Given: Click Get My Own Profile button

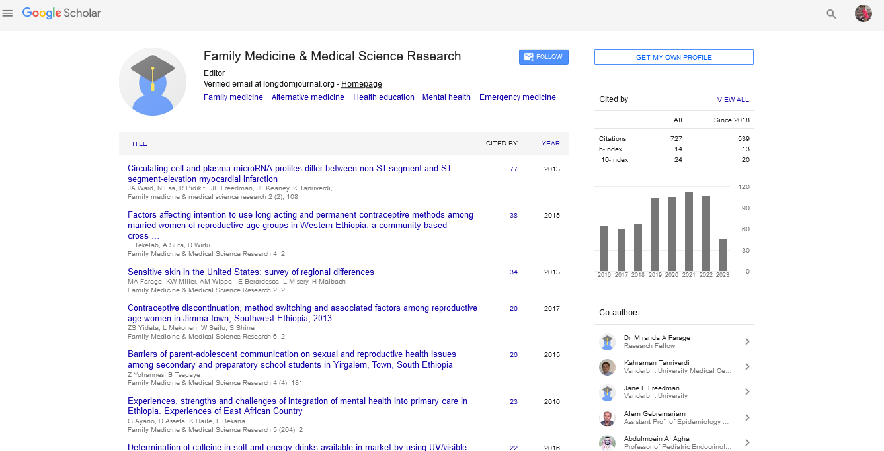Looking at the screenshot, I should coord(673,57).
